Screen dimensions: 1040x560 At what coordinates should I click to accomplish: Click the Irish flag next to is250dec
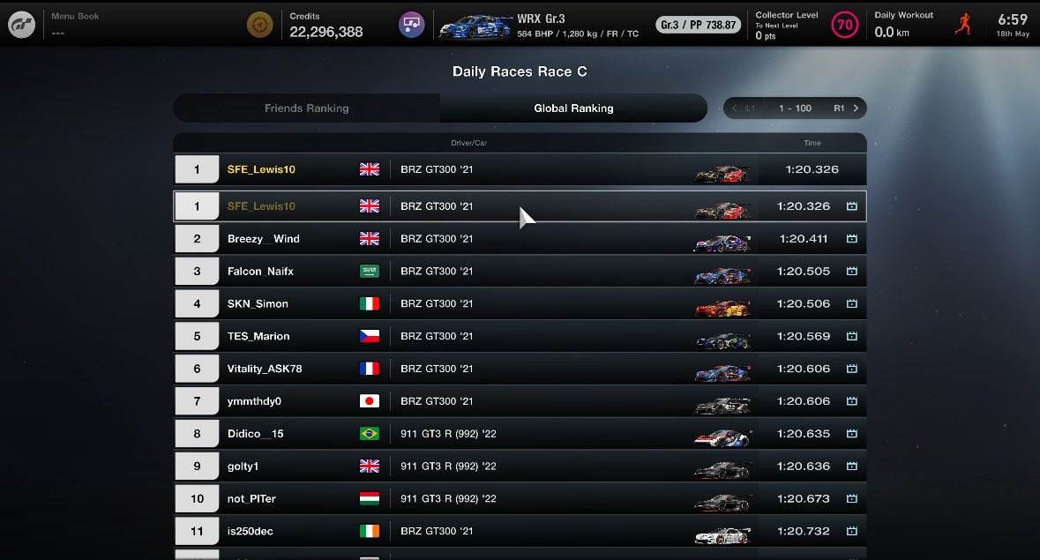pos(370,531)
